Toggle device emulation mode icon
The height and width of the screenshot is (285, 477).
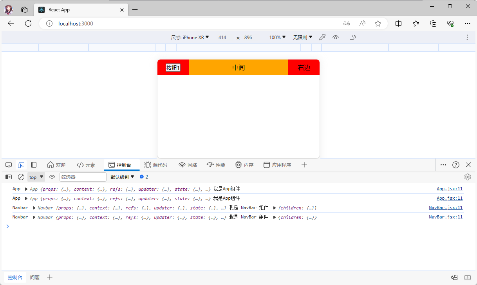[21, 165]
